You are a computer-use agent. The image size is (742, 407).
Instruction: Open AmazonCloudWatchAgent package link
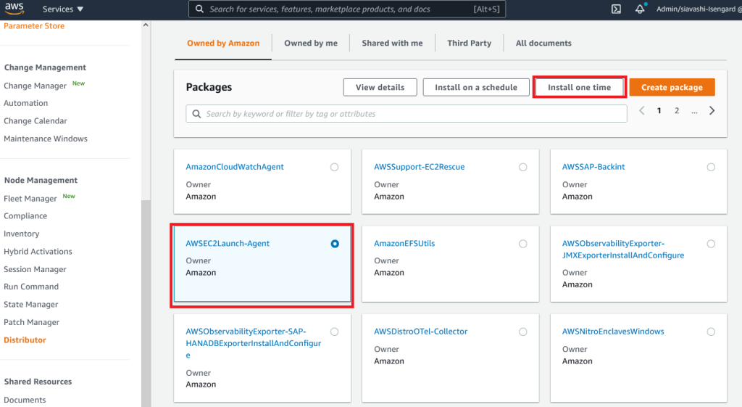pyautogui.click(x=235, y=167)
